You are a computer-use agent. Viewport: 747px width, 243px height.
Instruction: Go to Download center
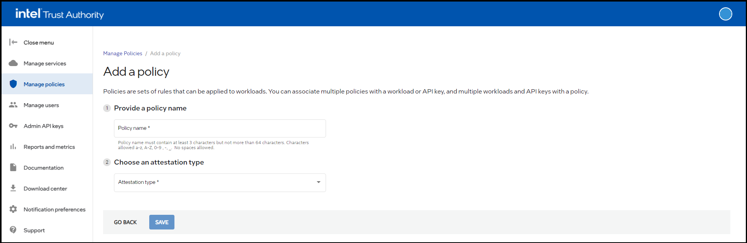pyautogui.click(x=47, y=189)
